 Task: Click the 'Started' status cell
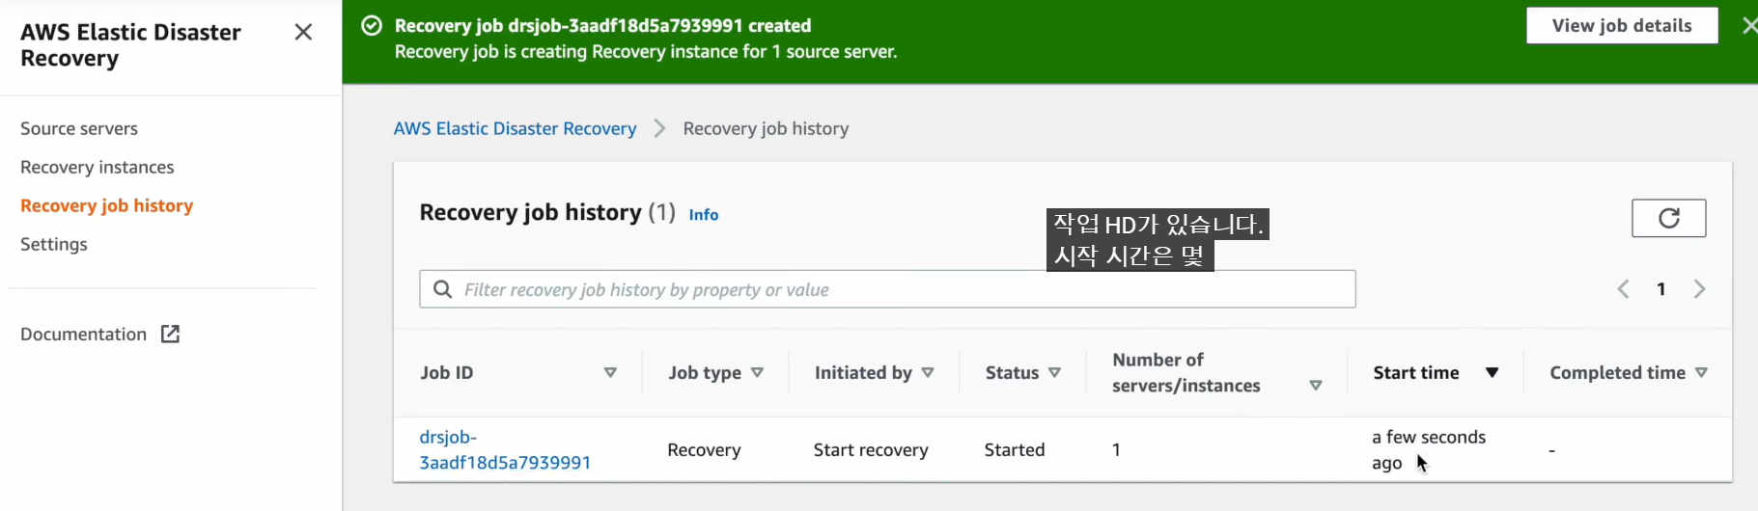1015,449
